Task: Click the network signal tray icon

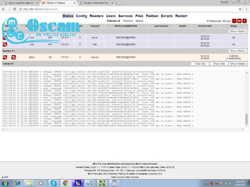Action: (226, 183)
